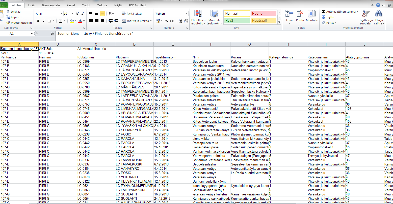The width and height of the screenshot is (393, 204).
Task: Apply percent style formatting
Action: (166, 21)
